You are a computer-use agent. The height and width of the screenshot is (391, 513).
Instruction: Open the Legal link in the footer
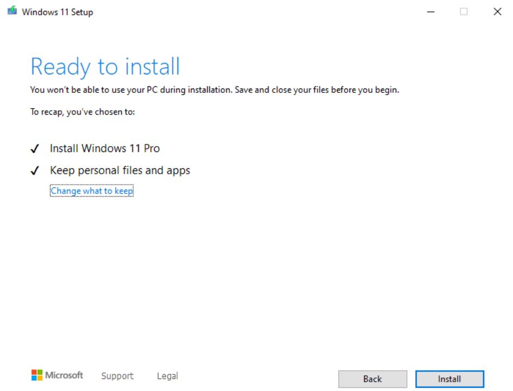click(x=167, y=376)
